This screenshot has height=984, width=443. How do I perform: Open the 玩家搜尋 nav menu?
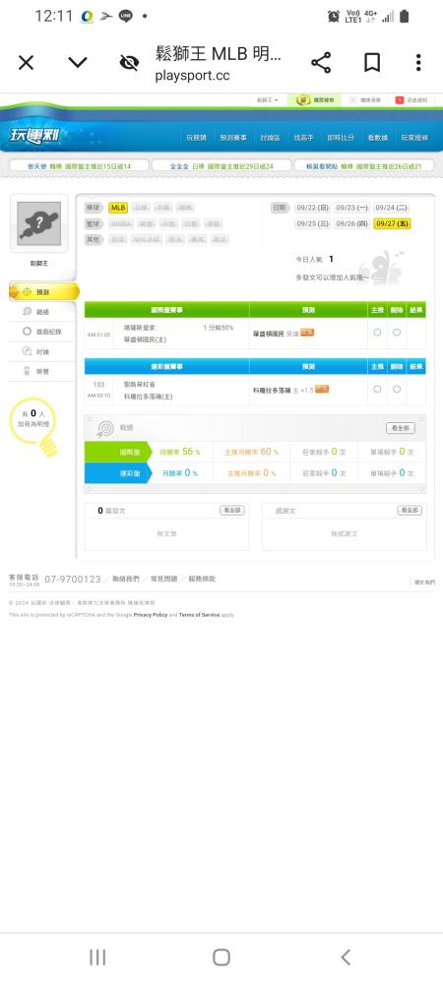point(414,138)
